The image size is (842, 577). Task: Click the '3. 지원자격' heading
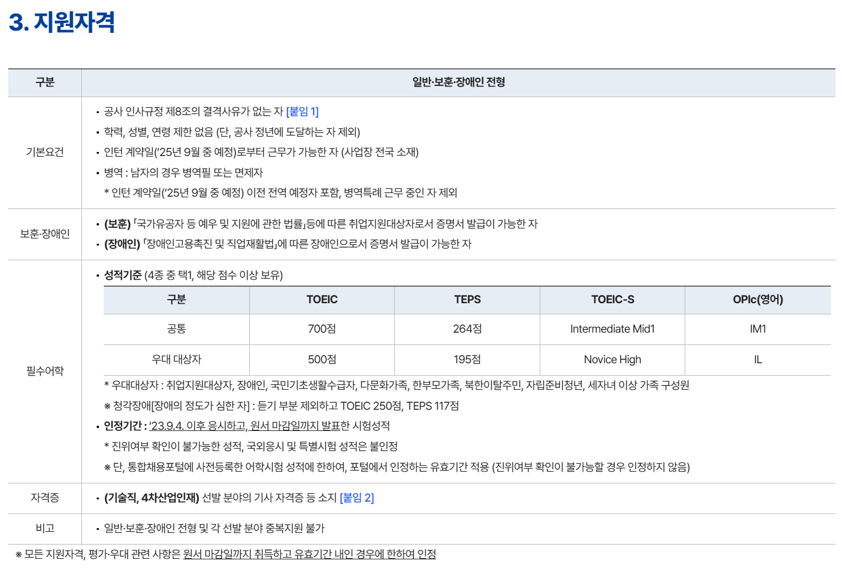coord(62,22)
